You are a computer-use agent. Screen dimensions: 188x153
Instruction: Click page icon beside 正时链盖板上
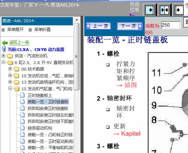[x=22, y=95]
